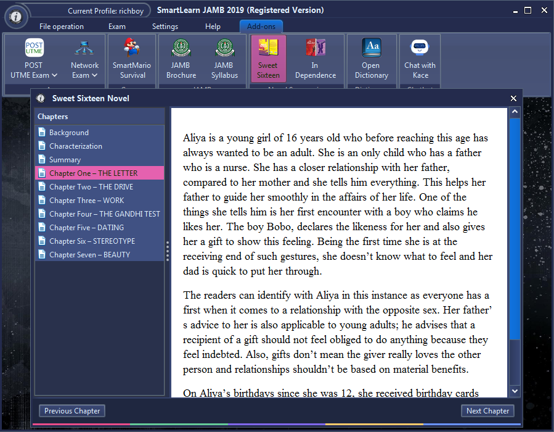This screenshot has width=554, height=432.
Task: Open the Network Exam tool
Action: pyautogui.click(x=84, y=59)
